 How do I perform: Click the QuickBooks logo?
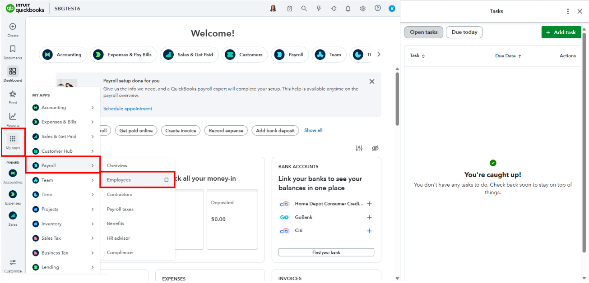(x=25, y=8)
